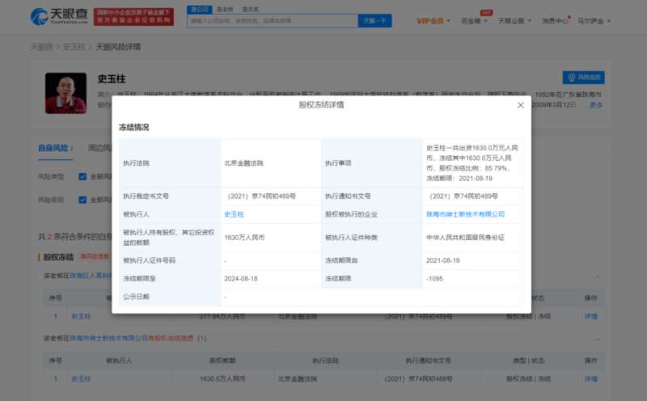Open the user account dropdown at header's far right
Image resolution: width=647 pixels, height=401 pixels.
[594, 21]
